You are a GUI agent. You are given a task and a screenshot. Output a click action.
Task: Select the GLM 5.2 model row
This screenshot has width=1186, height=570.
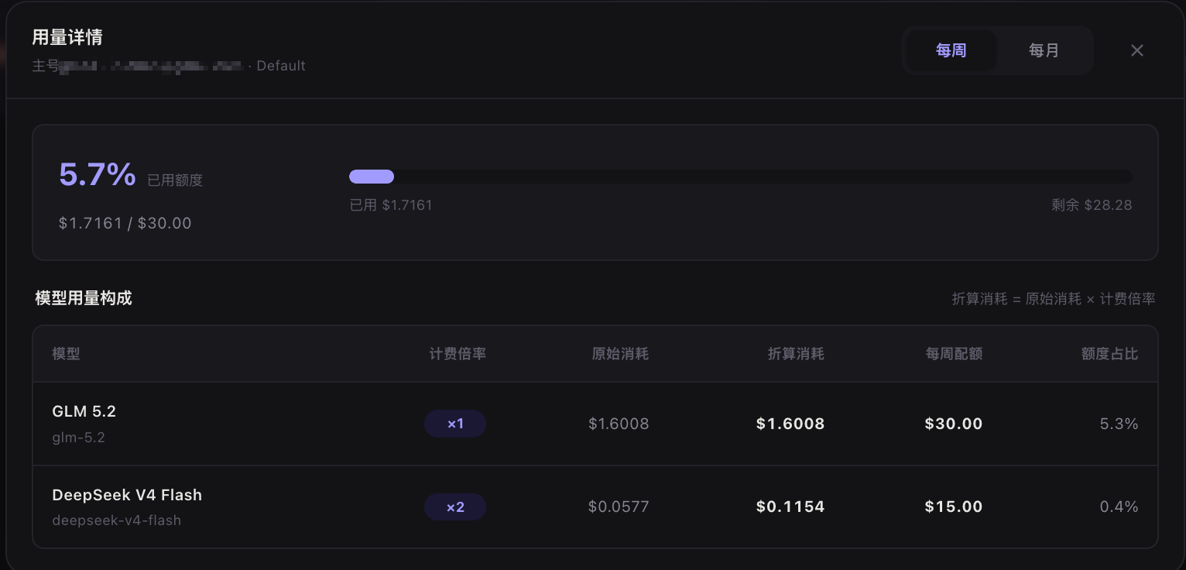(x=595, y=424)
